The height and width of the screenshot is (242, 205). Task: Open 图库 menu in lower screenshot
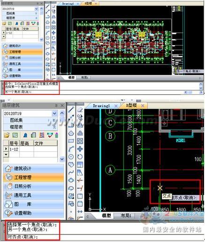(33, 204)
